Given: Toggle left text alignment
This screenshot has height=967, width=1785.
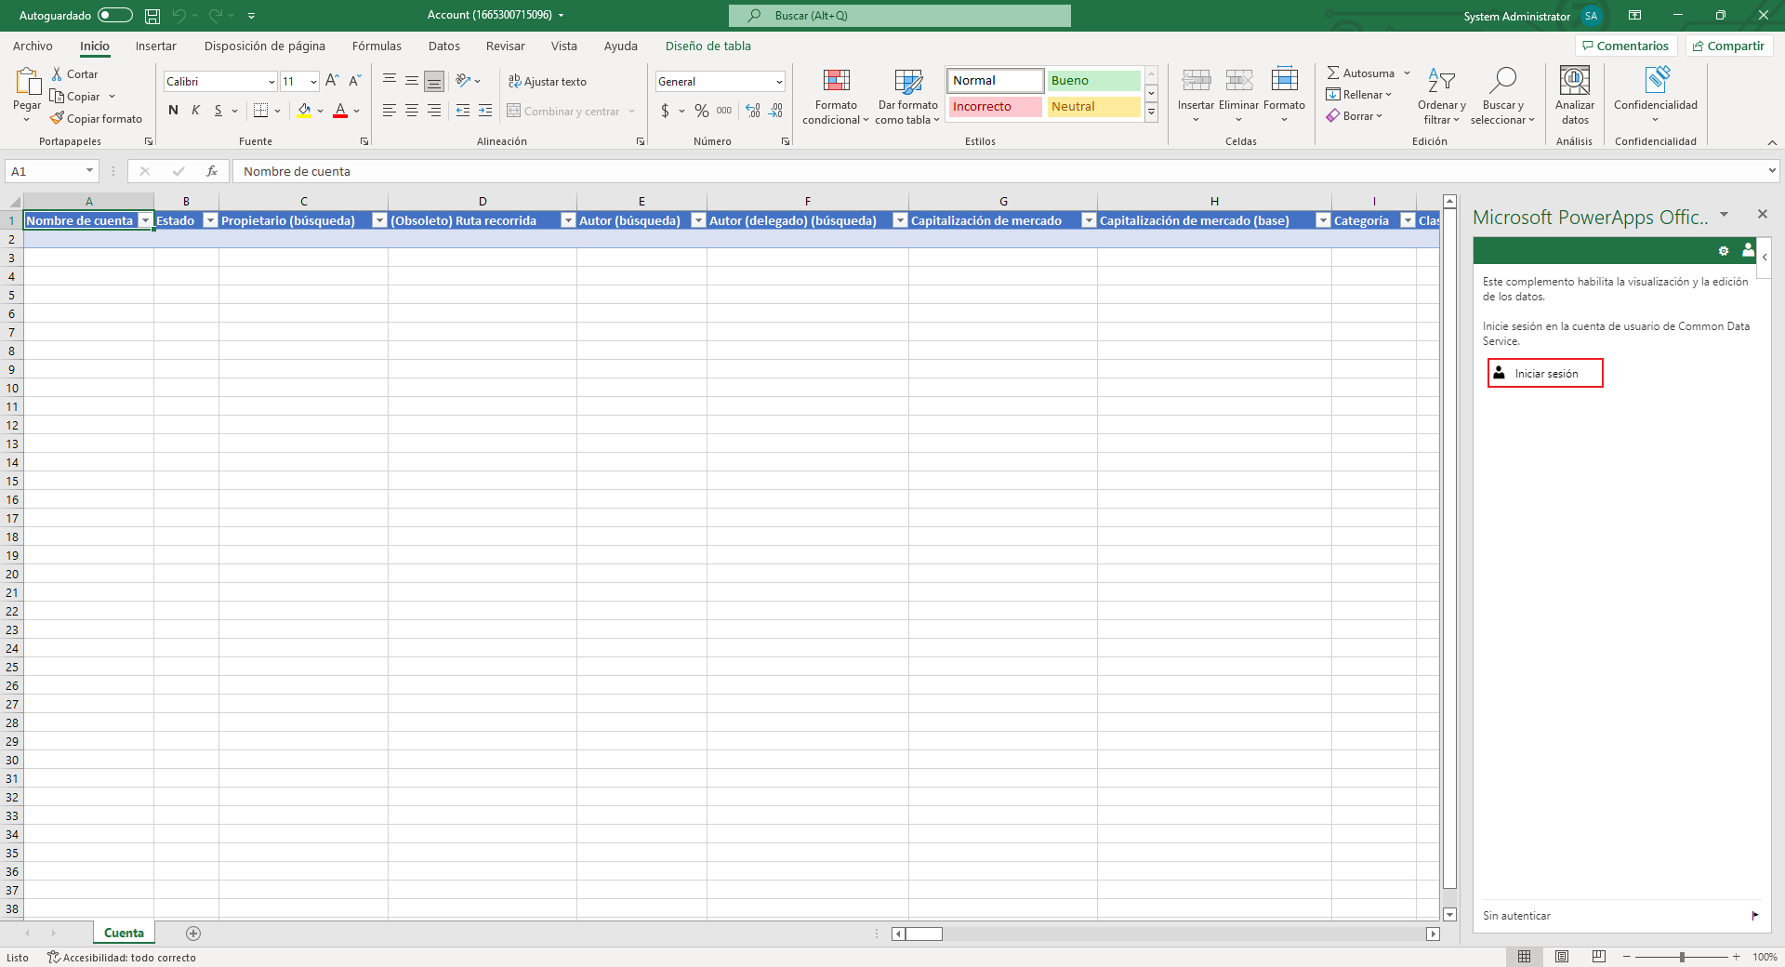Looking at the screenshot, I should pyautogui.click(x=390, y=111).
